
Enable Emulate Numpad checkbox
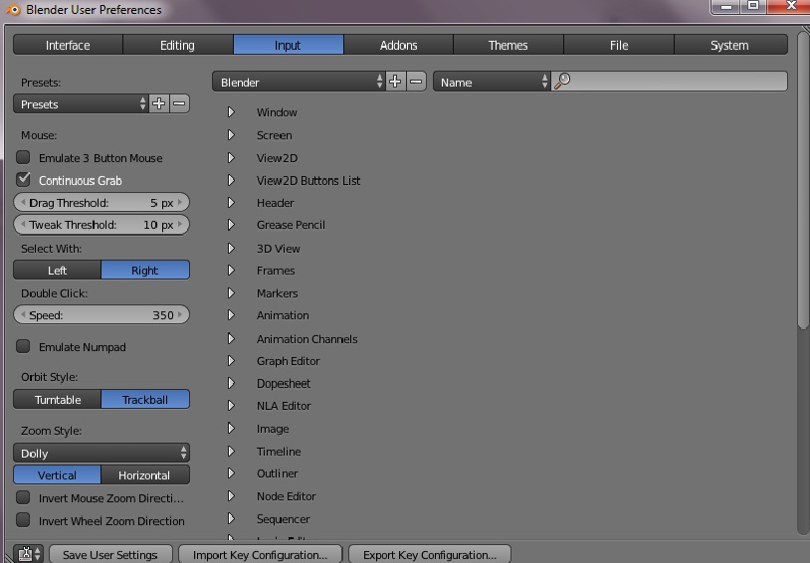[x=23, y=346]
